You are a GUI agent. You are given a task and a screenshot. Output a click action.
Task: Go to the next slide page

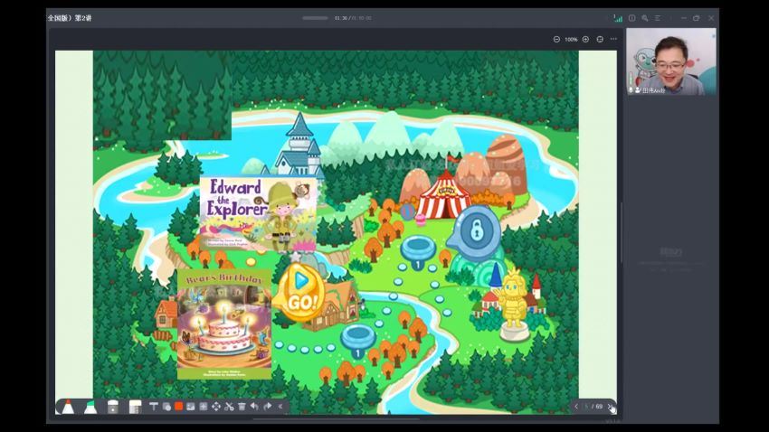coord(610,407)
